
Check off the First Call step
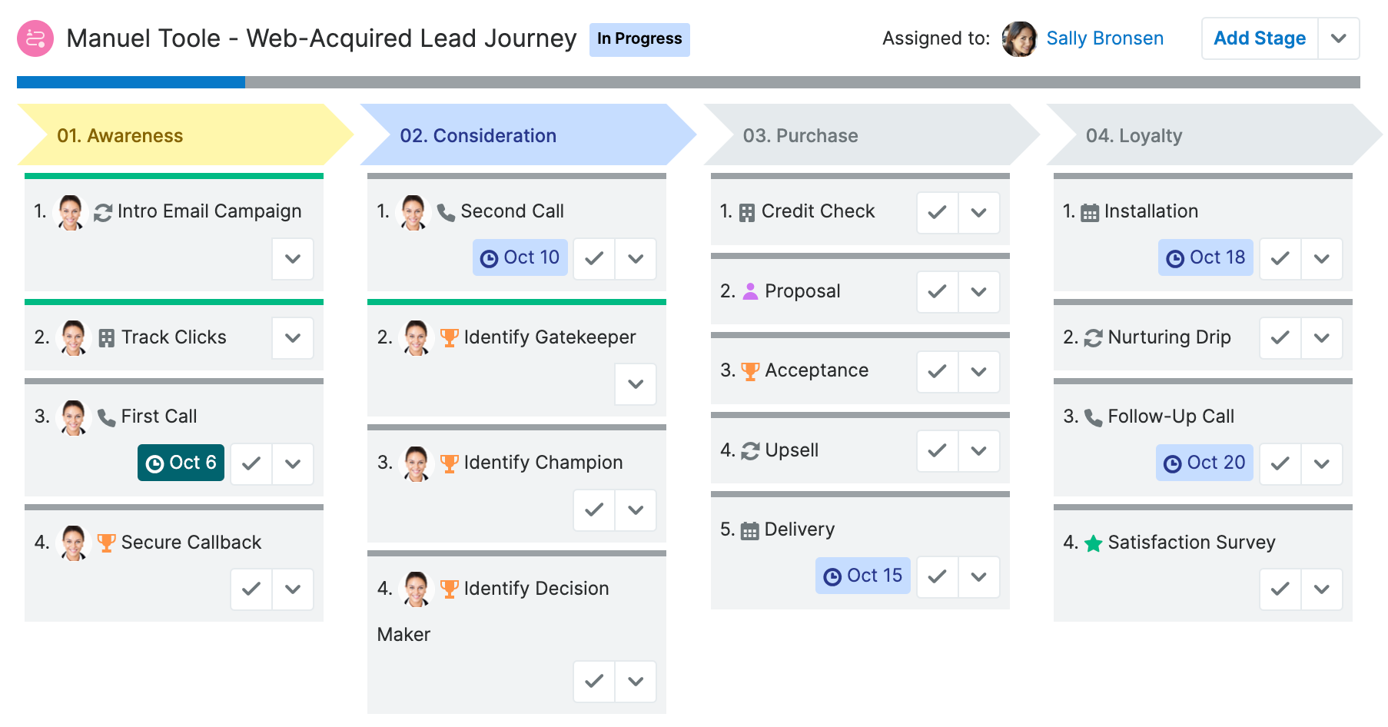point(251,463)
